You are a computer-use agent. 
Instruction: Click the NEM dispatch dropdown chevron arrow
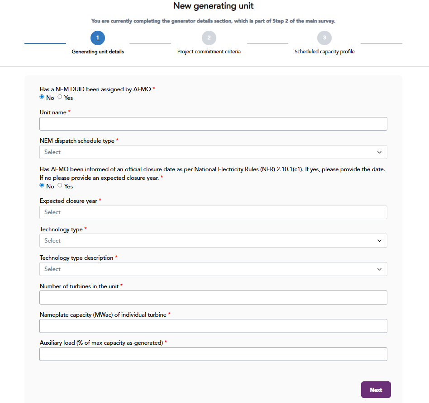pyautogui.click(x=379, y=152)
